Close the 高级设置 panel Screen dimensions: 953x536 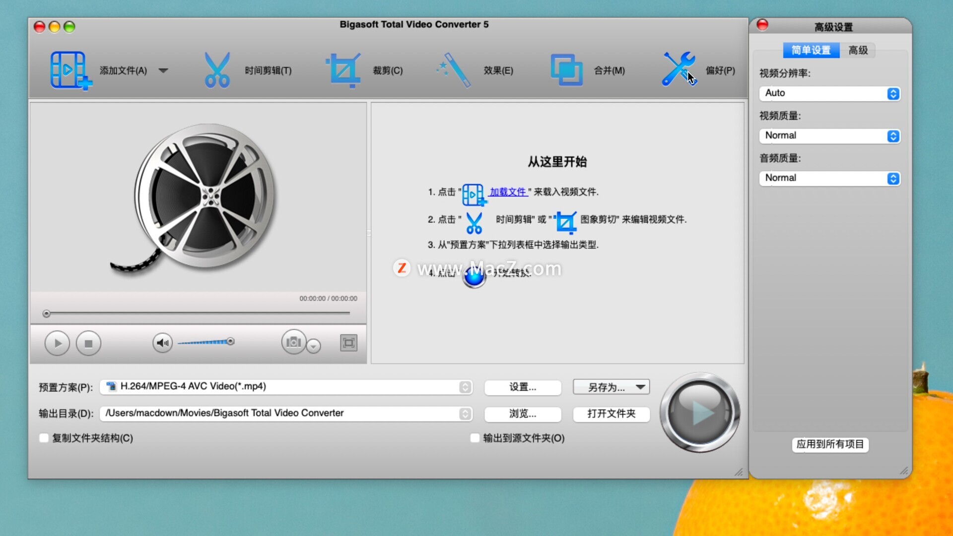(x=762, y=25)
